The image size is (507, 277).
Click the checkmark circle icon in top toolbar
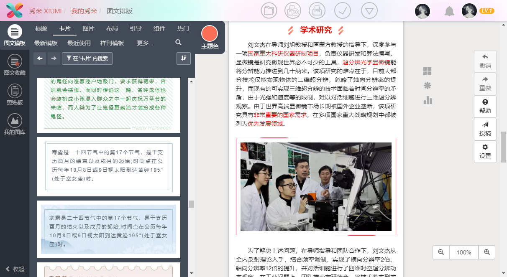(x=343, y=10)
